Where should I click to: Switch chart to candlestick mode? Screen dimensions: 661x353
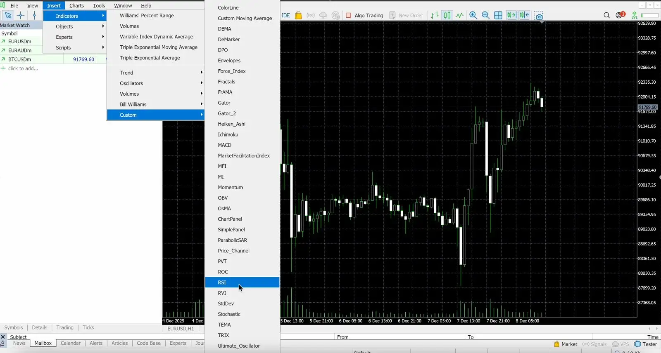(447, 15)
